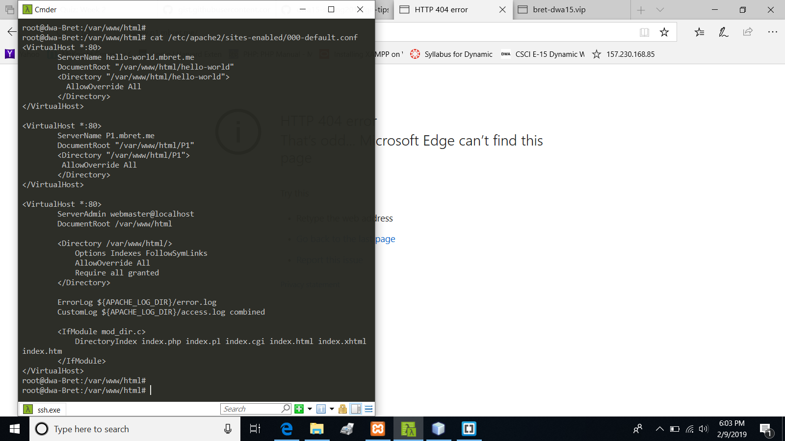This screenshot has height=441, width=785.
Task: Open the Cmder hamburger settings menu
Action: click(369, 409)
